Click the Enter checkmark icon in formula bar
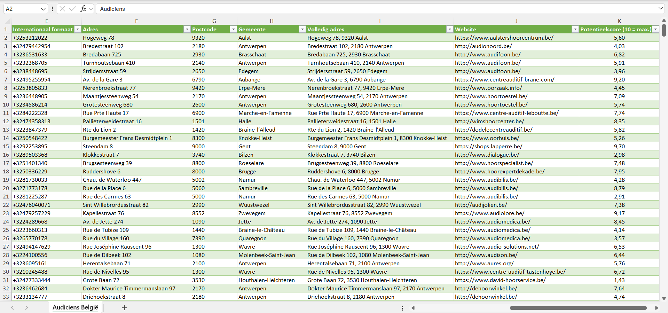The width and height of the screenshot is (668, 313). (x=73, y=9)
